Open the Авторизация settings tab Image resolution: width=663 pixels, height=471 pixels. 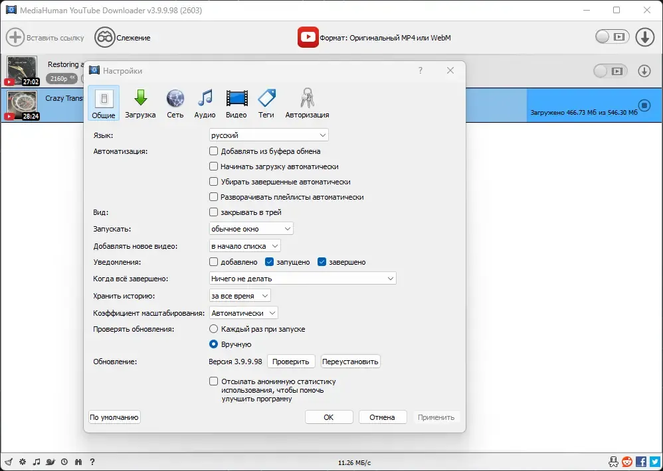coord(307,103)
